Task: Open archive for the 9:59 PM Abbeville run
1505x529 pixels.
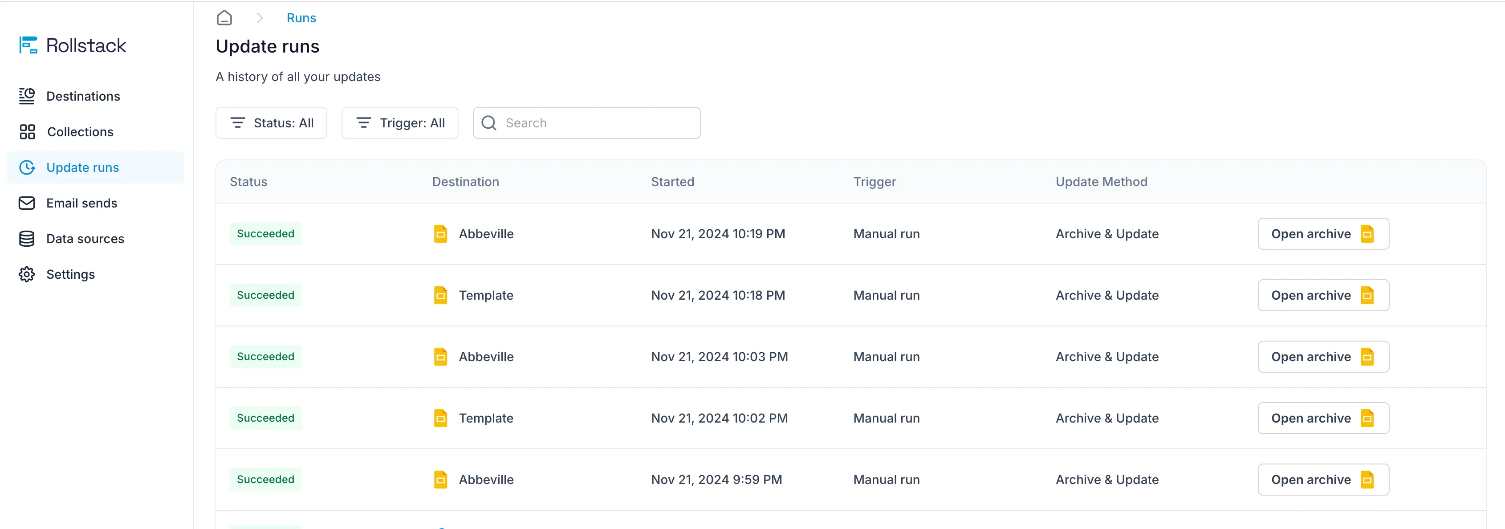Action: (x=1323, y=480)
